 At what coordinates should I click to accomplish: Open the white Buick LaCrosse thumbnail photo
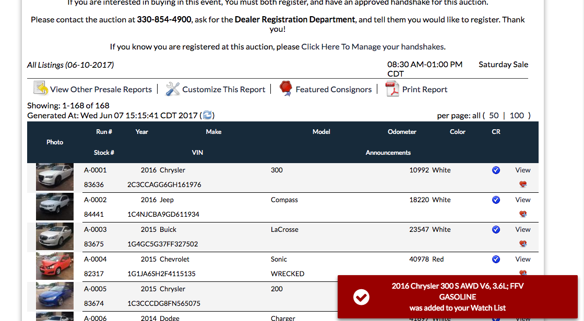[55, 237]
